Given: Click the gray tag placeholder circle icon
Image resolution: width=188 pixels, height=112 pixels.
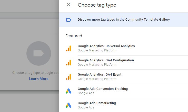Looking at the screenshot, I should pos(39,53).
